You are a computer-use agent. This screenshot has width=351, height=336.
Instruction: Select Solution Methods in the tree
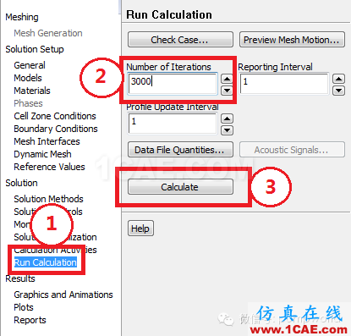pyautogui.click(x=48, y=199)
